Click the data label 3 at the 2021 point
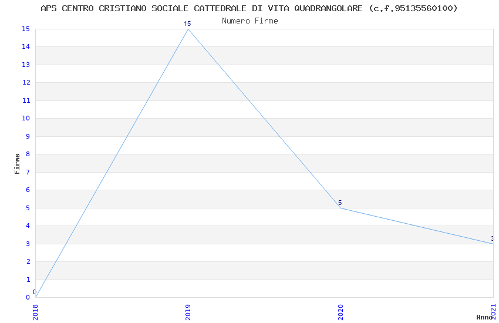This screenshot has height=323, width=499. [493, 238]
